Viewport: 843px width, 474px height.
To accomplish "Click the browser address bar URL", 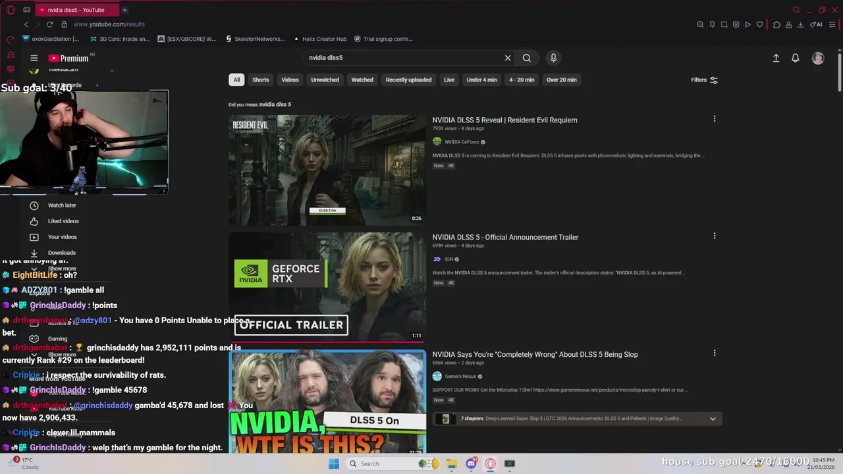I will [109, 24].
